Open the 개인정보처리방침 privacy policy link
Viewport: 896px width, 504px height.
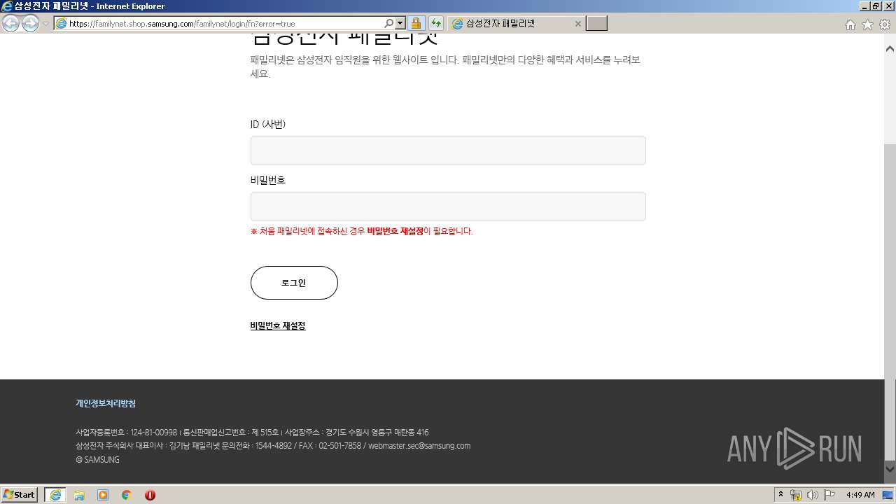[x=106, y=403]
